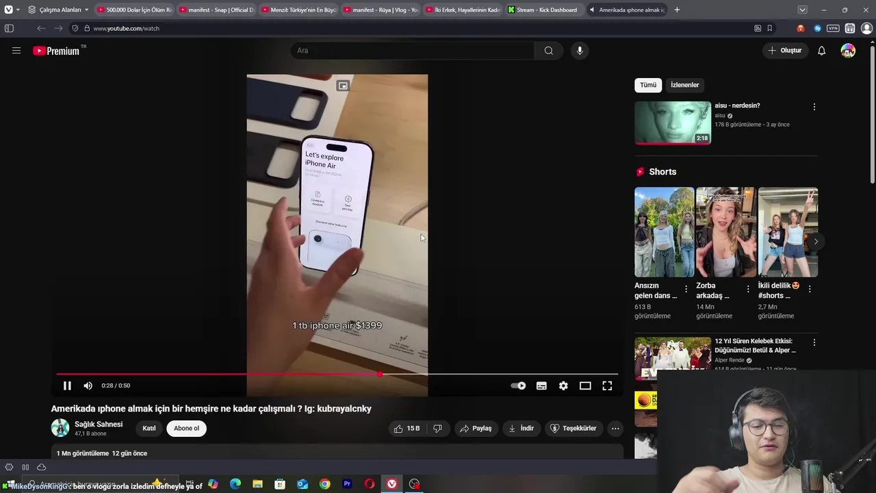This screenshot has height=493, width=876.
Task: Click the VPN extension button
Action: pyautogui.click(x=833, y=28)
